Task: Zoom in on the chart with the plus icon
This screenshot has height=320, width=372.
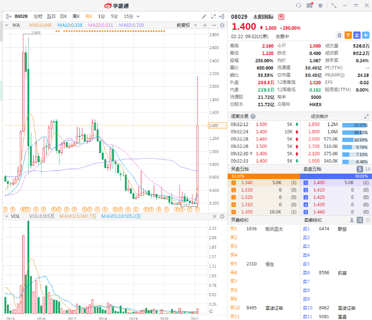Action: coord(205,25)
